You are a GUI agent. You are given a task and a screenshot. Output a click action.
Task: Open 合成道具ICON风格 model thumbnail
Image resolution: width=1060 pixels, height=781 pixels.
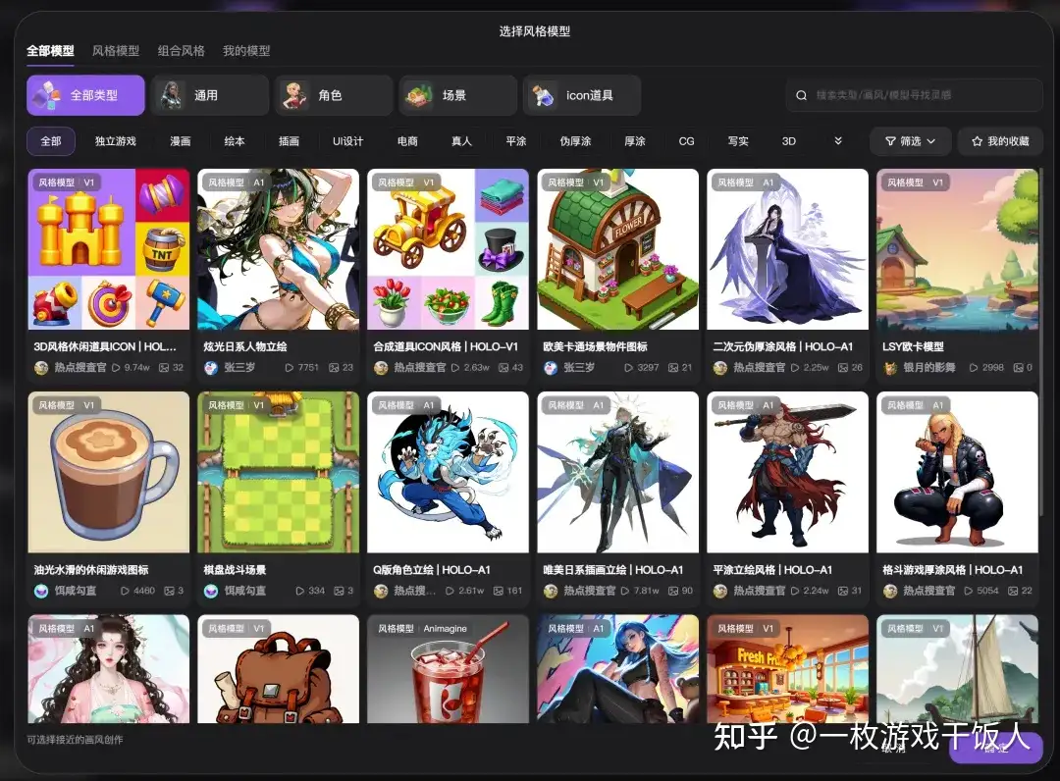pyautogui.click(x=449, y=249)
